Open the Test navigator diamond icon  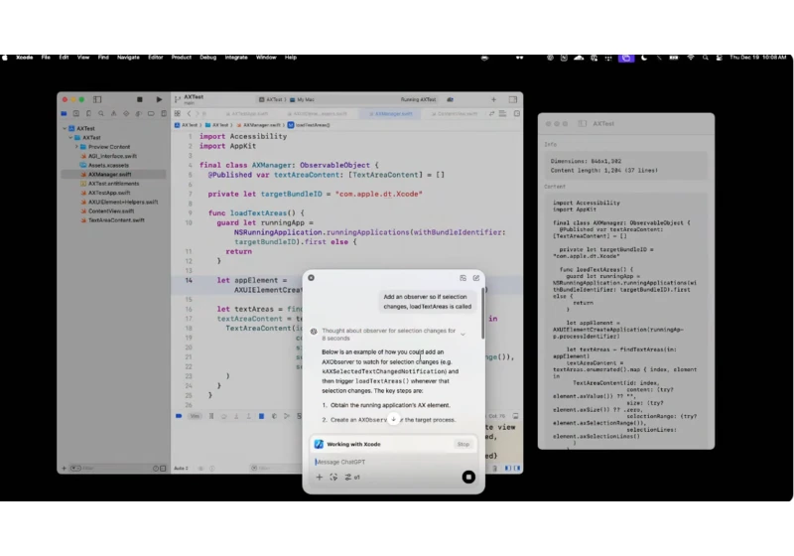tap(126, 113)
